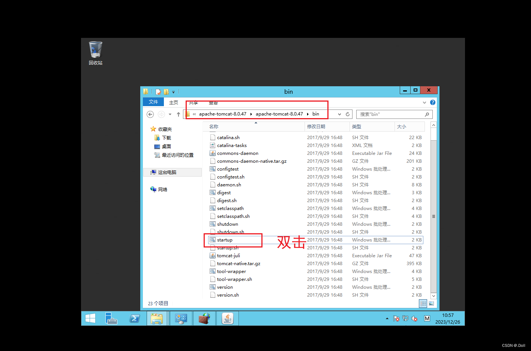Select the tomcat-juli jar file icon
This screenshot has width=531, height=351.
click(213, 255)
